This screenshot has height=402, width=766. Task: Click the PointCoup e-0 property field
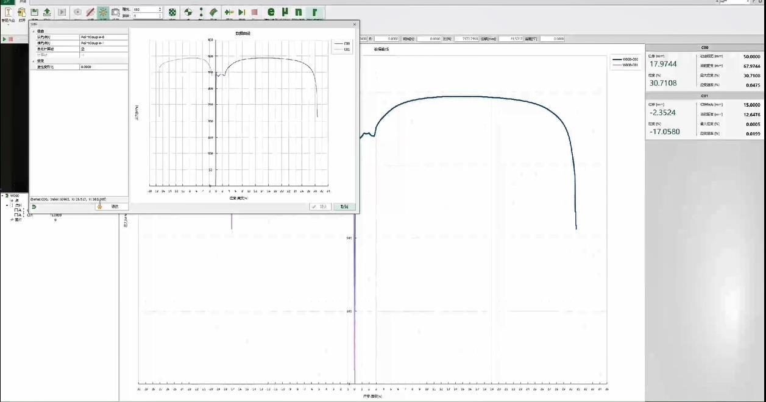click(x=104, y=37)
